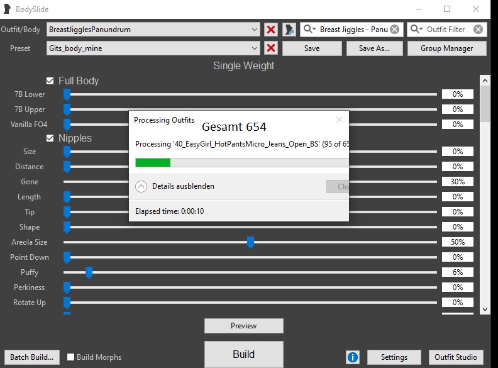Open the Outfit/Body dropdown list
The height and width of the screenshot is (368, 498).
click(x=254, y=30)
